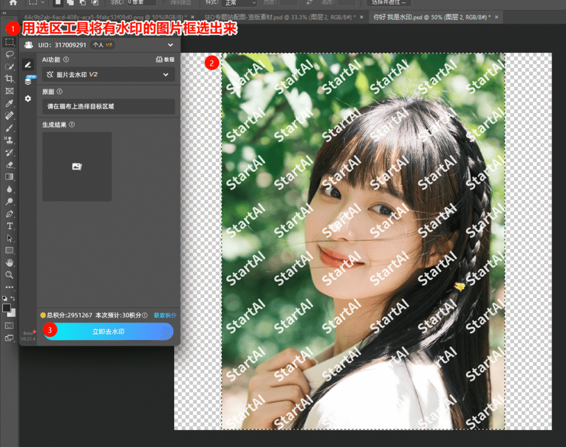Expand the UID account panel chevron
Viewport: 566px width, 447px height.
[x=170, y=45]
